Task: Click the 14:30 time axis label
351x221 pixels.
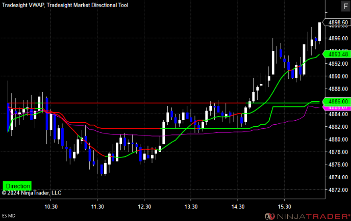Action: (238, 207)
